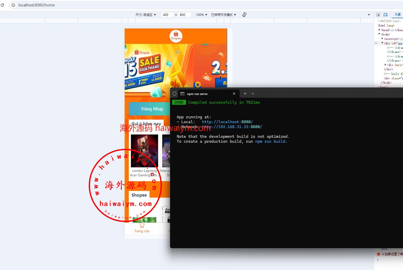Open the throttling mode dropdown
The width and height of the screenshot is (403, 270).
click(x=223, y=15)
